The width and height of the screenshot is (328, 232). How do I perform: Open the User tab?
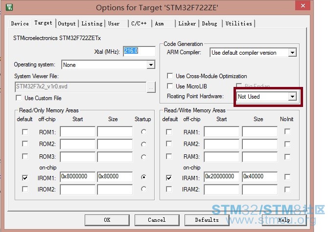coord(114,23)
